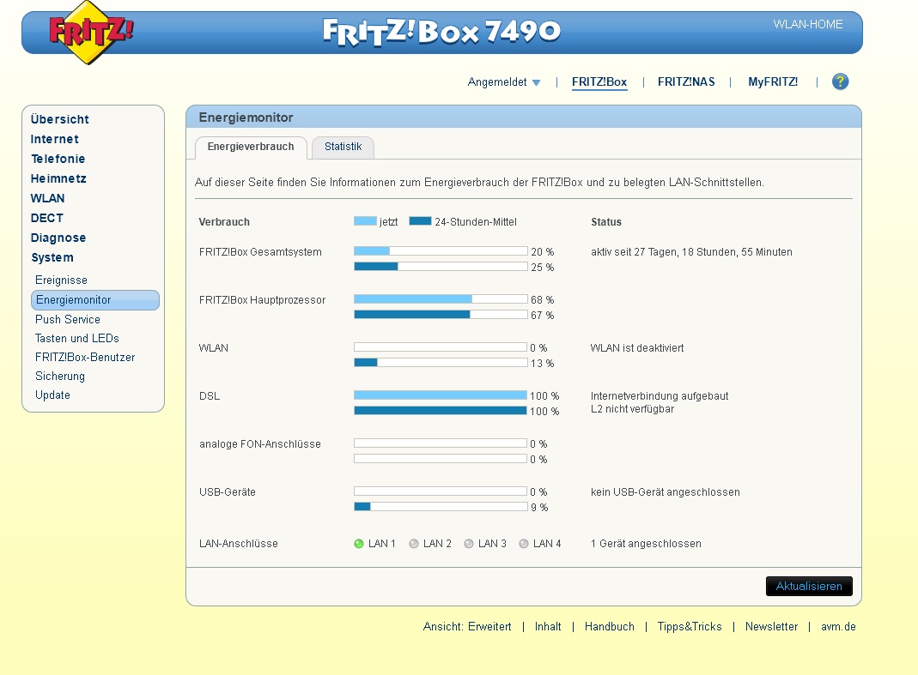Image resolution: width=918 pixels, height=675 pixels.
Task: Click the LAN 3 grey status indicator
Action: coord(468,544)
